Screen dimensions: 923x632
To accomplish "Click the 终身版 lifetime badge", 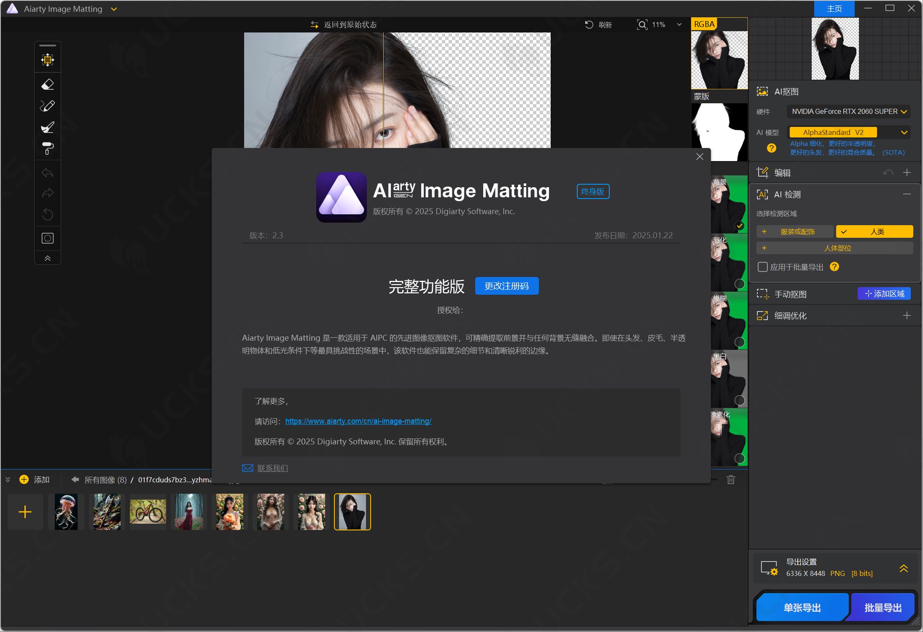I will 592,191.
